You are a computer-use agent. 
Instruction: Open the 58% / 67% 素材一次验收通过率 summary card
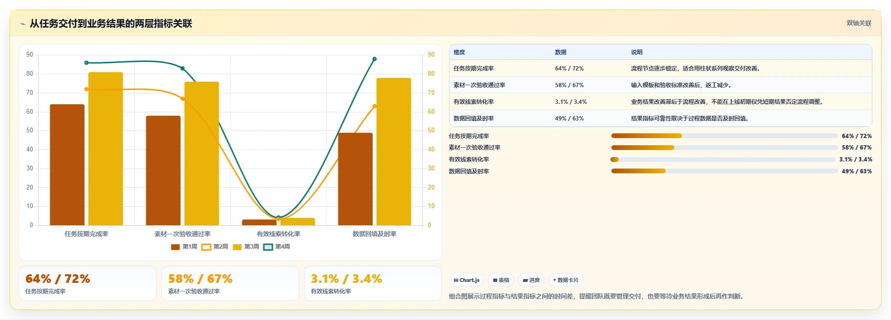[230, 283]
